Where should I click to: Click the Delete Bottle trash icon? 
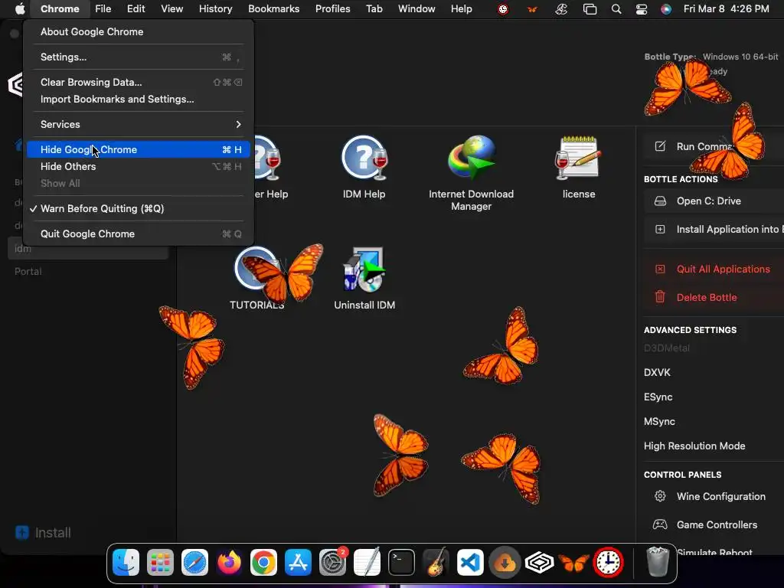pyautogui.click(x=660, y=297)
